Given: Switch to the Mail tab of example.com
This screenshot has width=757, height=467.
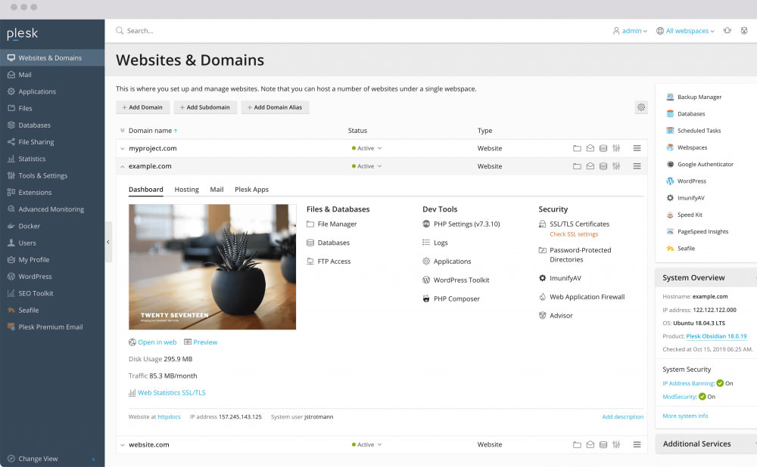Looking at the screenshot, I should [x=217, y=190].
